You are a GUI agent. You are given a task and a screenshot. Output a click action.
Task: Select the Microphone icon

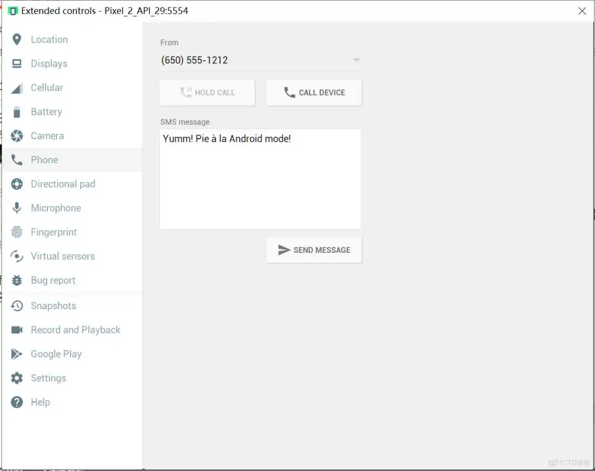[x=17, y=208]
